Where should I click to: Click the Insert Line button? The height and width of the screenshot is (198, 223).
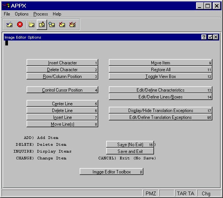click(x=62, y=117)
